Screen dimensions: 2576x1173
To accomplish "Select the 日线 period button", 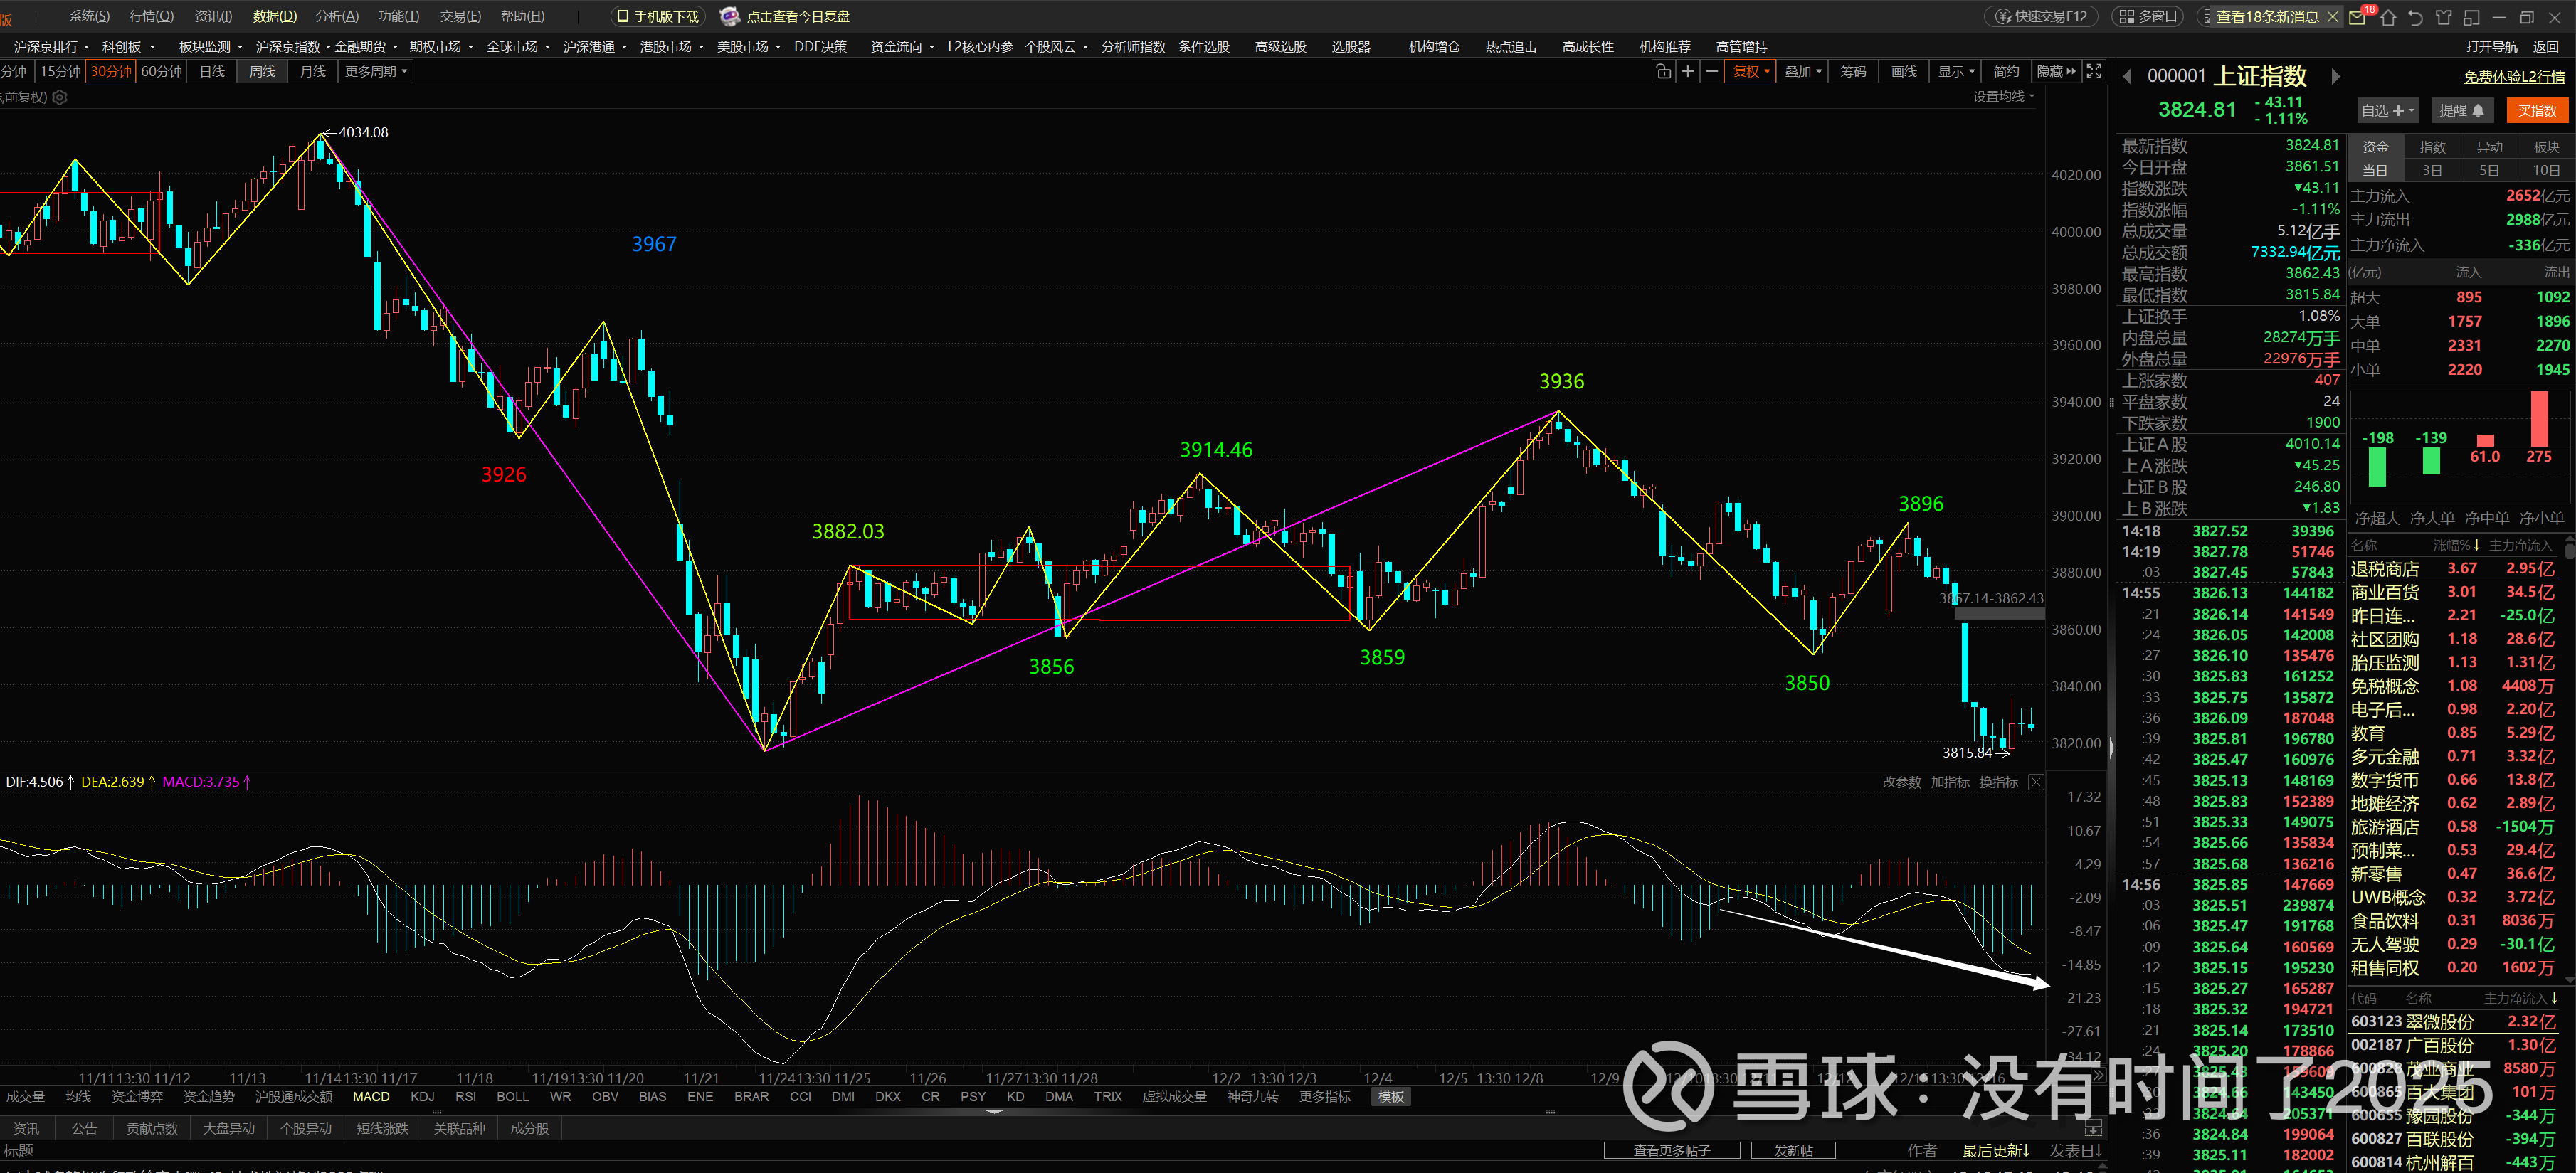I will (212, 72).
